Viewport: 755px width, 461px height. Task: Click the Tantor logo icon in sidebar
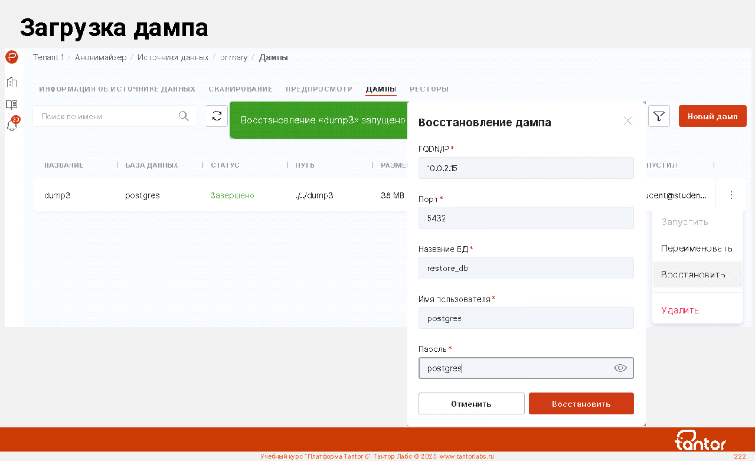click(12, 57)
